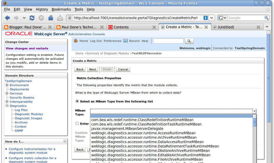Click the Oracle WebLogic logo
This screenshot has height=163, width=274.
[x=18, y=34]
